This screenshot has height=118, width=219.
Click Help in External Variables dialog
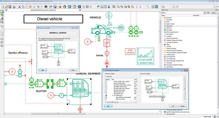[x=43, y=70]
